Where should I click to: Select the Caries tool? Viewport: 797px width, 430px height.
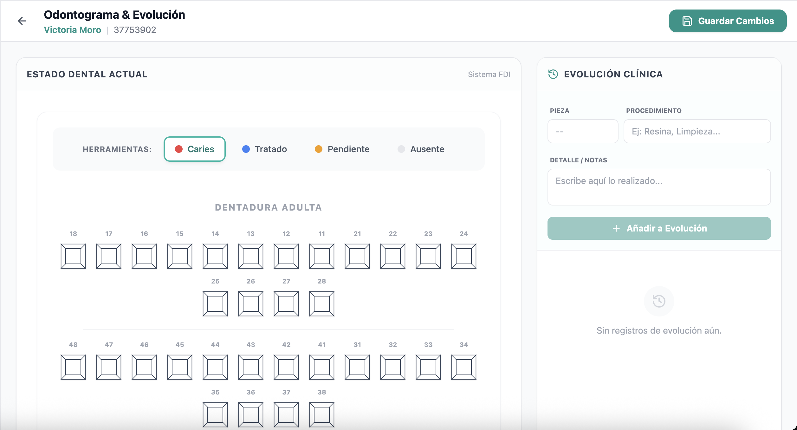(195, 149)
